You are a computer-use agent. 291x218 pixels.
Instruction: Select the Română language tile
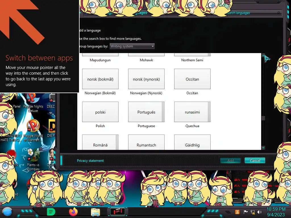point(100,142)
